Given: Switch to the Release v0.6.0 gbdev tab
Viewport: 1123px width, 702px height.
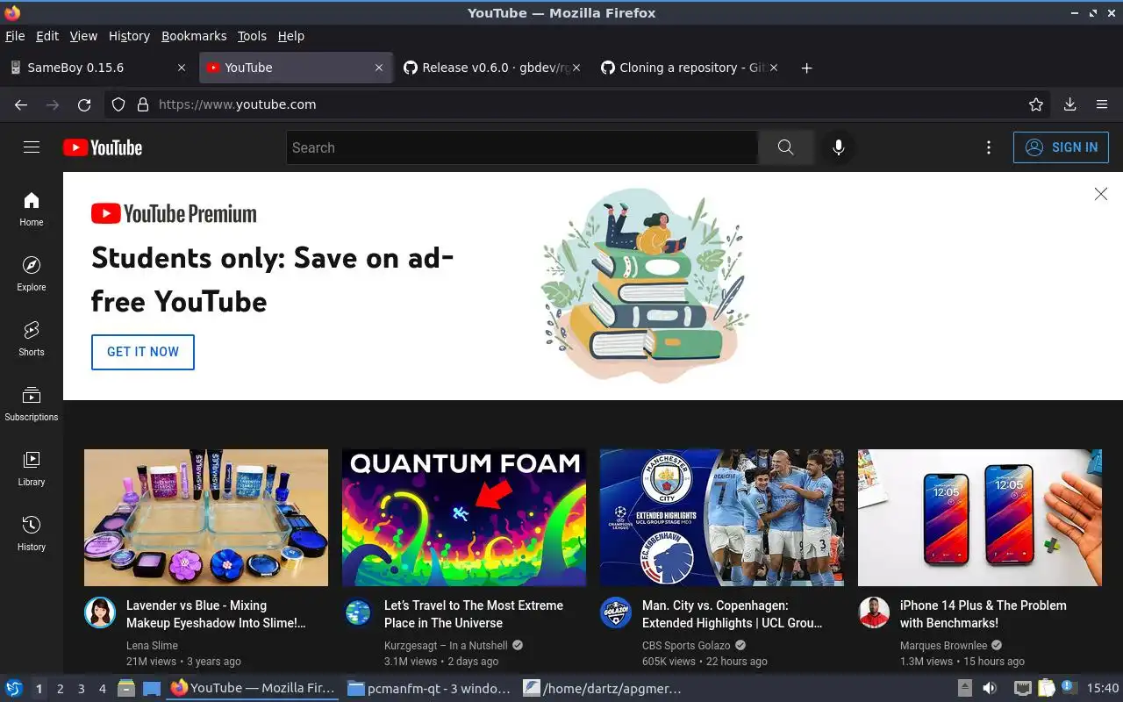Looking at the screenshot, I should click(492, 68).
